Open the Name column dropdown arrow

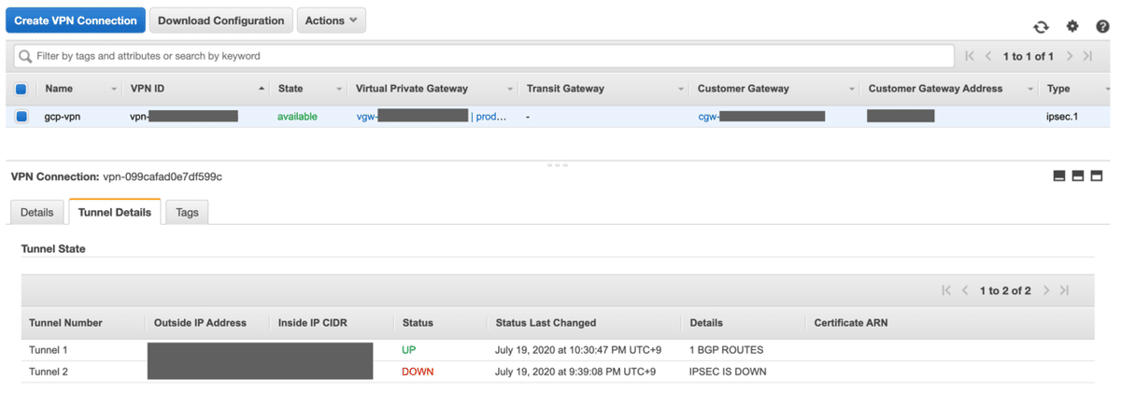click(x=114, y=90)
